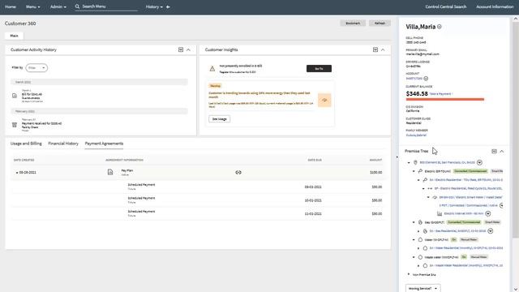This screenshot has width=519, height=292.
Task: Collapse the Premise Tree panel
Action: (502, 152)
